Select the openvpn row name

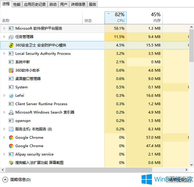[x=23, y=121]
